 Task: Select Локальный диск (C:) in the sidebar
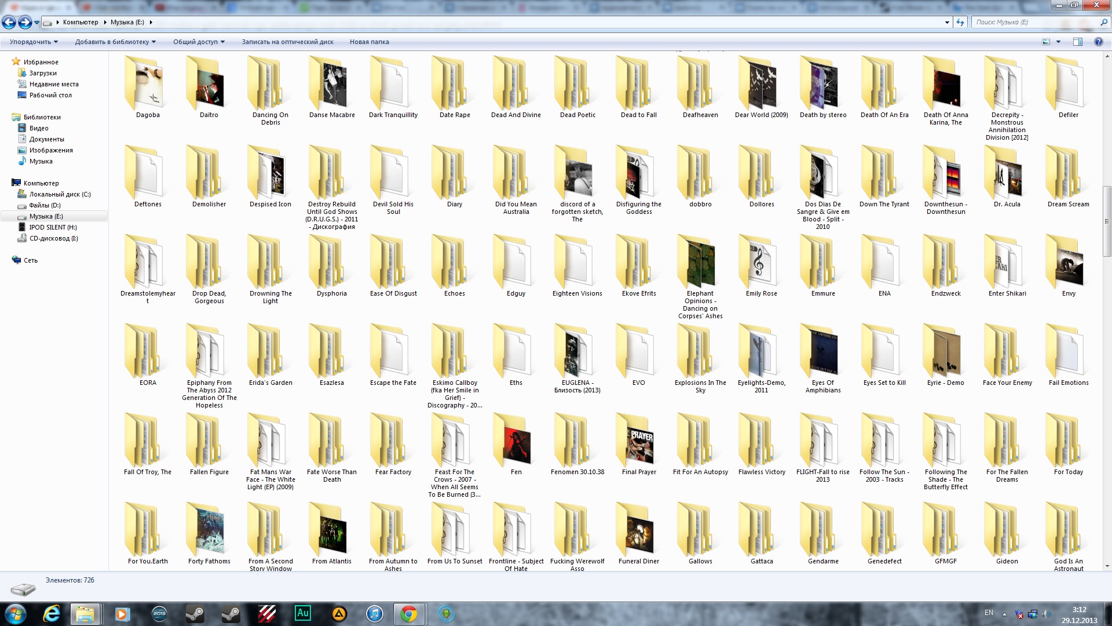point(60,194)
